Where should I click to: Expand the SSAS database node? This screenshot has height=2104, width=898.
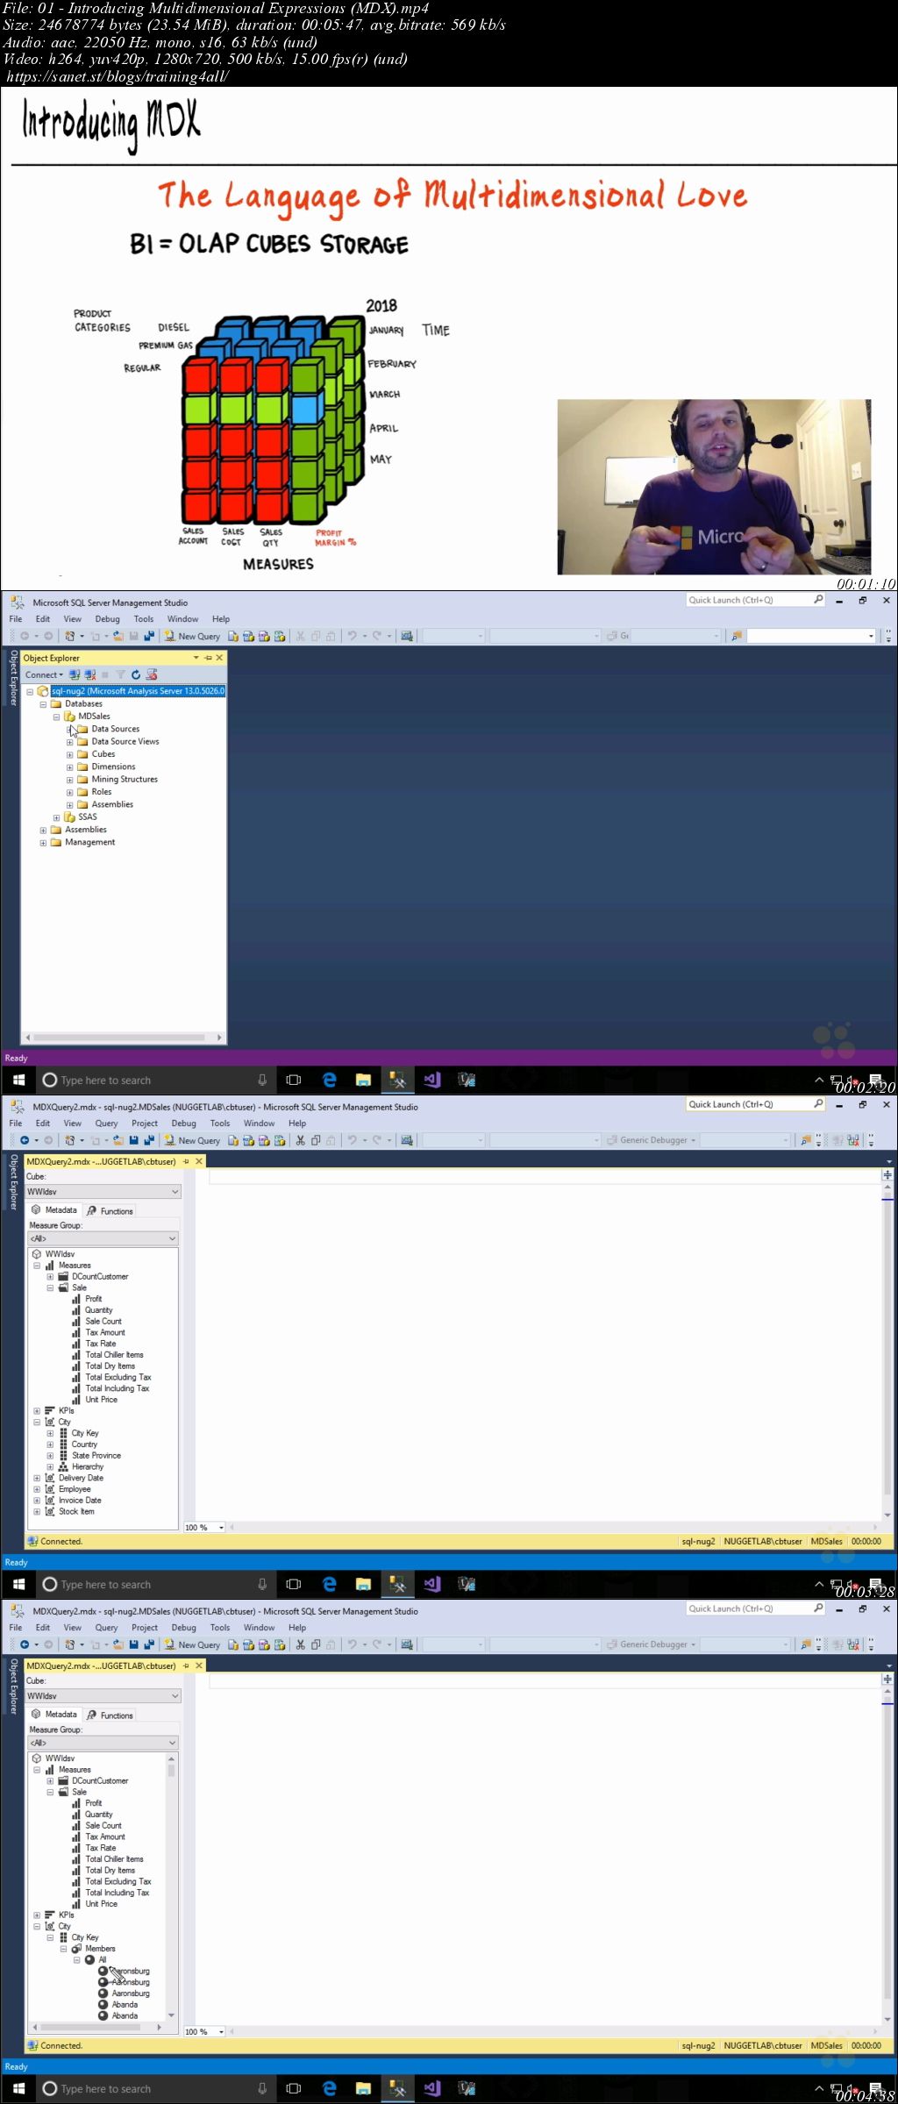[x=56, y=817]
